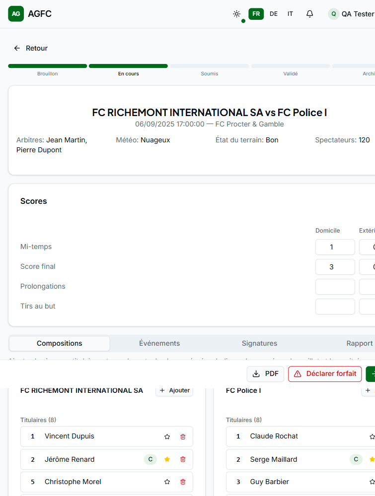Open the Événements tab

click(x=159, y=343)
